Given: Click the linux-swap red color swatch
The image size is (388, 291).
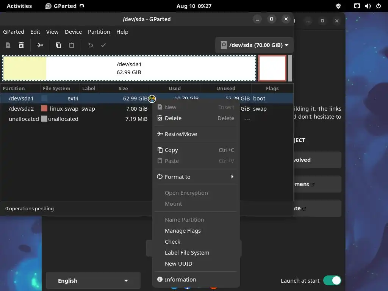Looking at the screenshot, I should [44, 108].
